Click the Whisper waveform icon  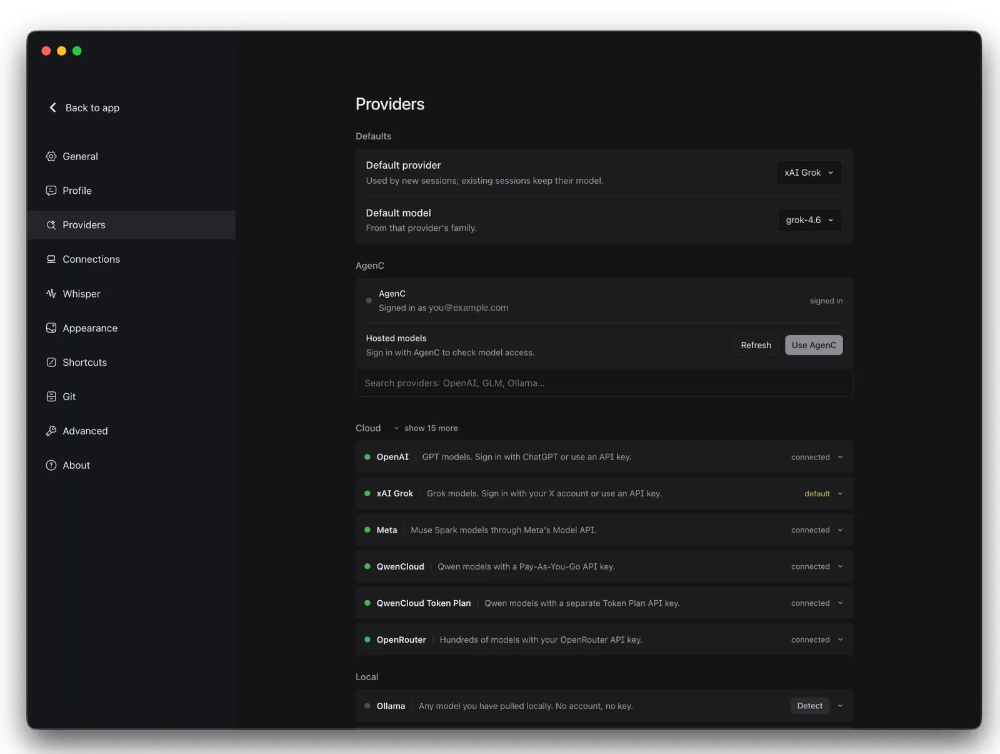51,294
